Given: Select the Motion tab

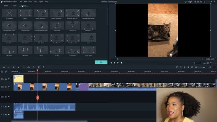Looking at the screenshot, I should (x=24, y=6).
